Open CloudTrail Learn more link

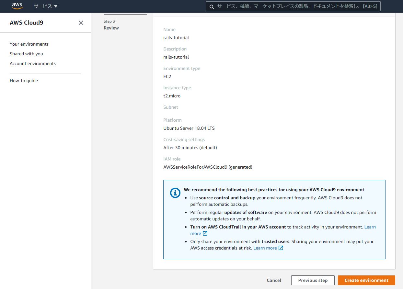pyautogui.click(x=370, y=227)
